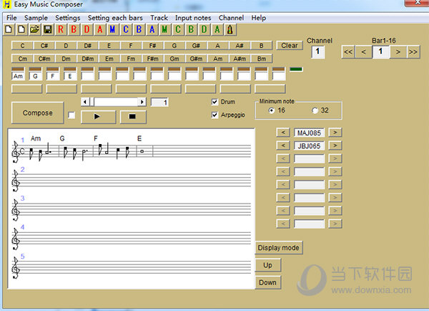Click the open folder toolbar icon
The width and height of the screenshot is (429, 311).
click(x=34, y=29)
